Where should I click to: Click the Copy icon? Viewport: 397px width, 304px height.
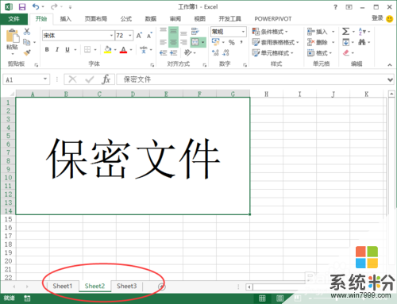pos(27,42)
